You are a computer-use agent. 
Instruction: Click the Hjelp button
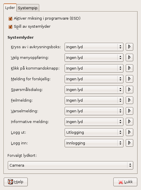[x=16, y=182]
